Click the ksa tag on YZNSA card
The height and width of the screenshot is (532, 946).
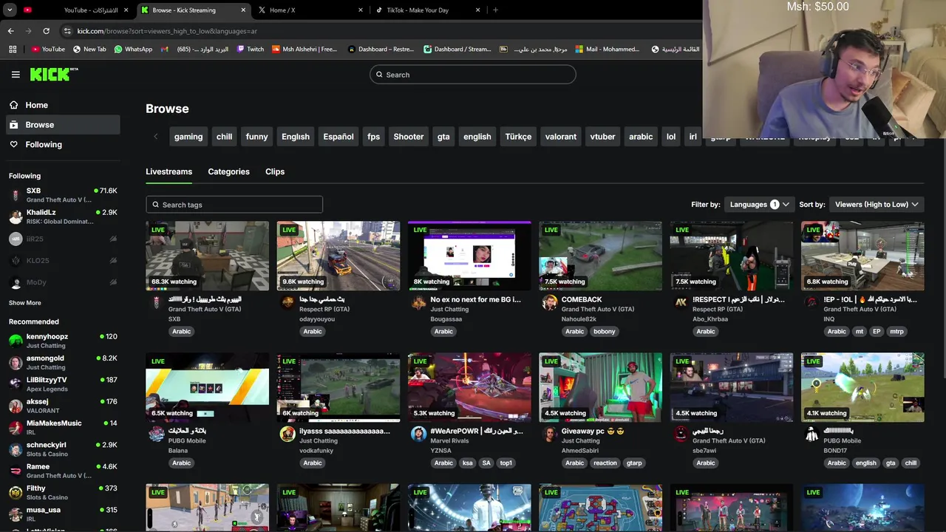click(467, 463)
